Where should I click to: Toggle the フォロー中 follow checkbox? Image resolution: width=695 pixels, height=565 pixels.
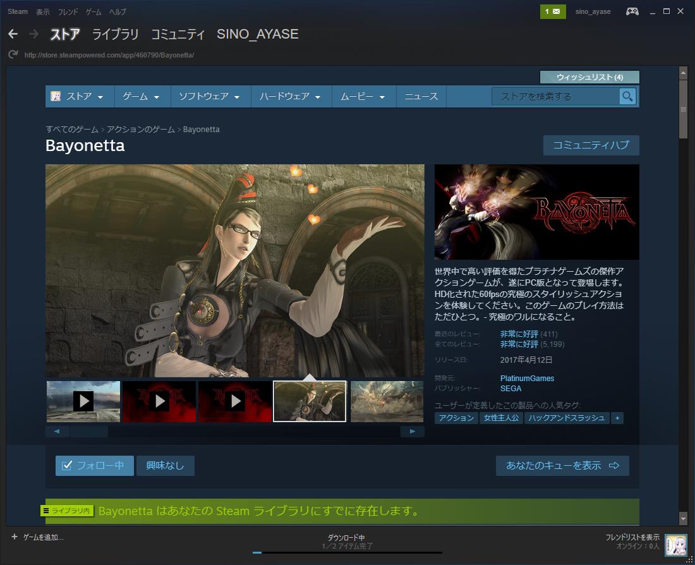[x=67, y=465]
